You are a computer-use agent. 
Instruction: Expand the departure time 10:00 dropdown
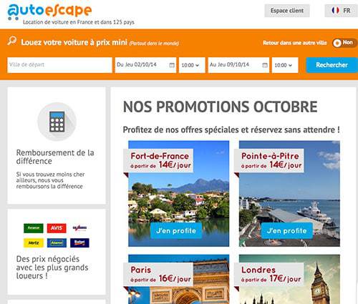(x=192, y=65)
